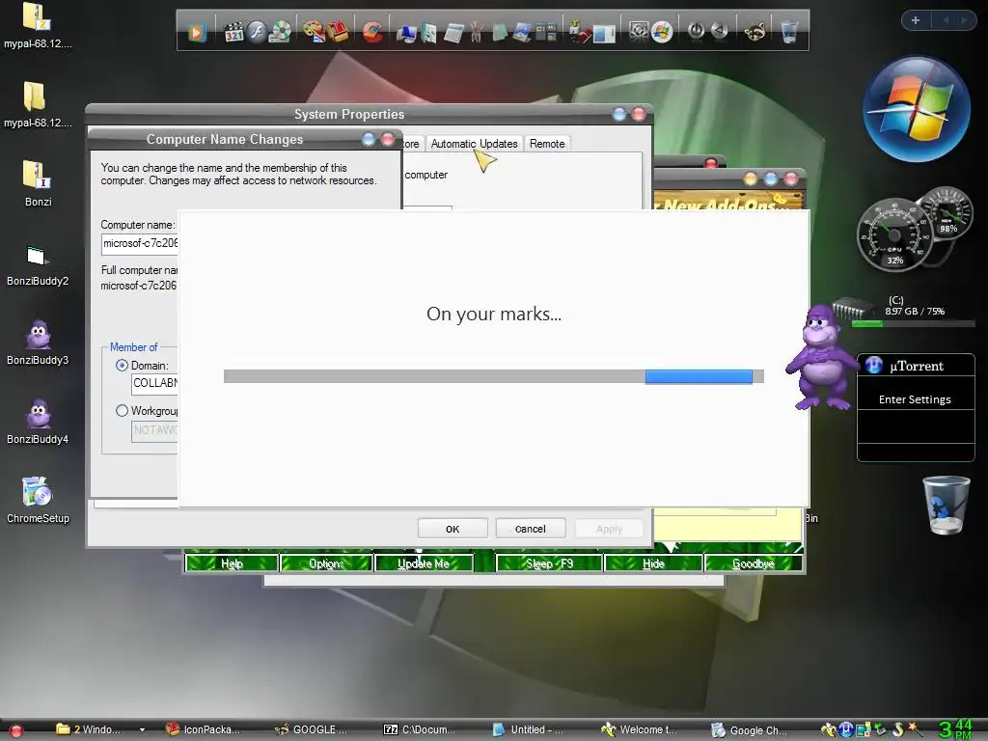The width and height of the screenshot is (988, 741).
Task: Open the Windows flag orb dock icon
Action: point(662,32)
